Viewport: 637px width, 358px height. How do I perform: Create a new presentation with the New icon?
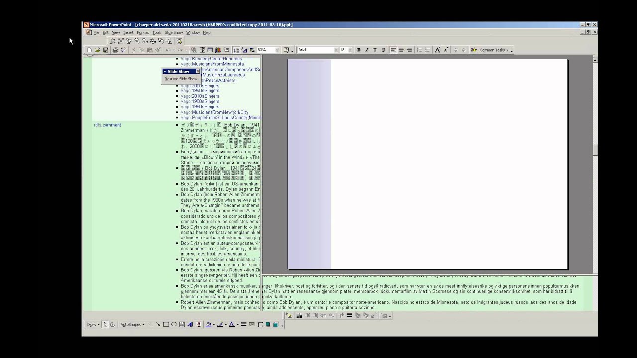click(89, 50)
